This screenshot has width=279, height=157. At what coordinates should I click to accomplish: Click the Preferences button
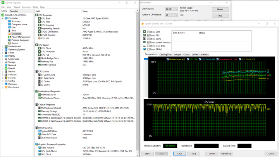point(226,154)
